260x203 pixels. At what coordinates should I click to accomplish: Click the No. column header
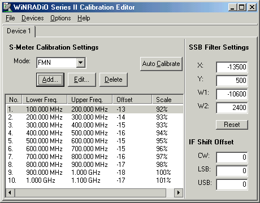point(14,99)
